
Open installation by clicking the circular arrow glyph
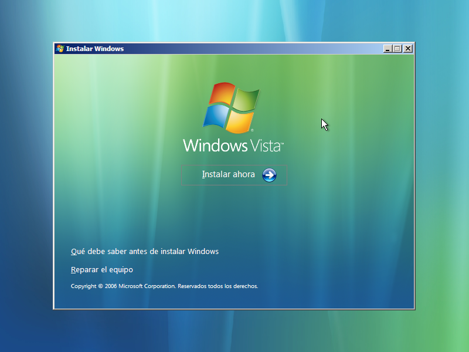pos(269,175)
